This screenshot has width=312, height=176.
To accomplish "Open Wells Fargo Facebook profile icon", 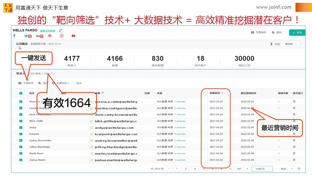I will click(14, 36).
